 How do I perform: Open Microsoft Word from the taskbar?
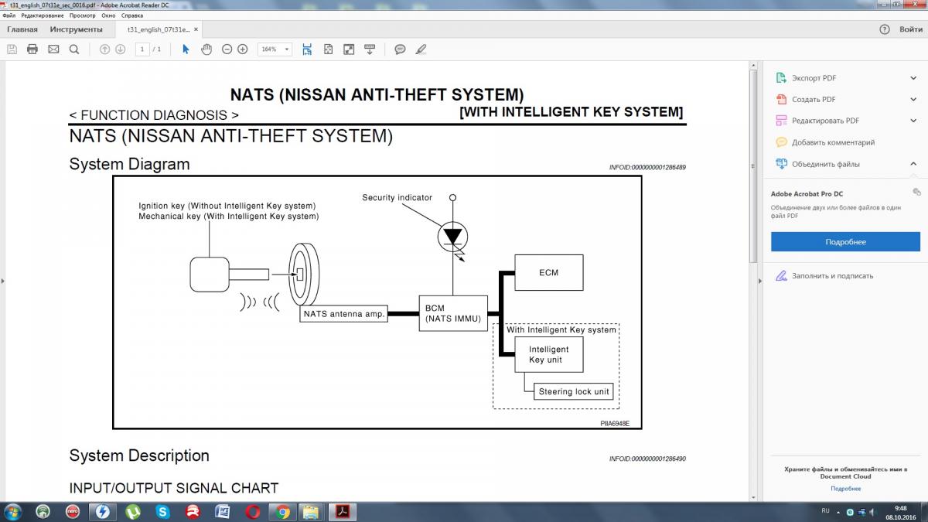[223, 511]
